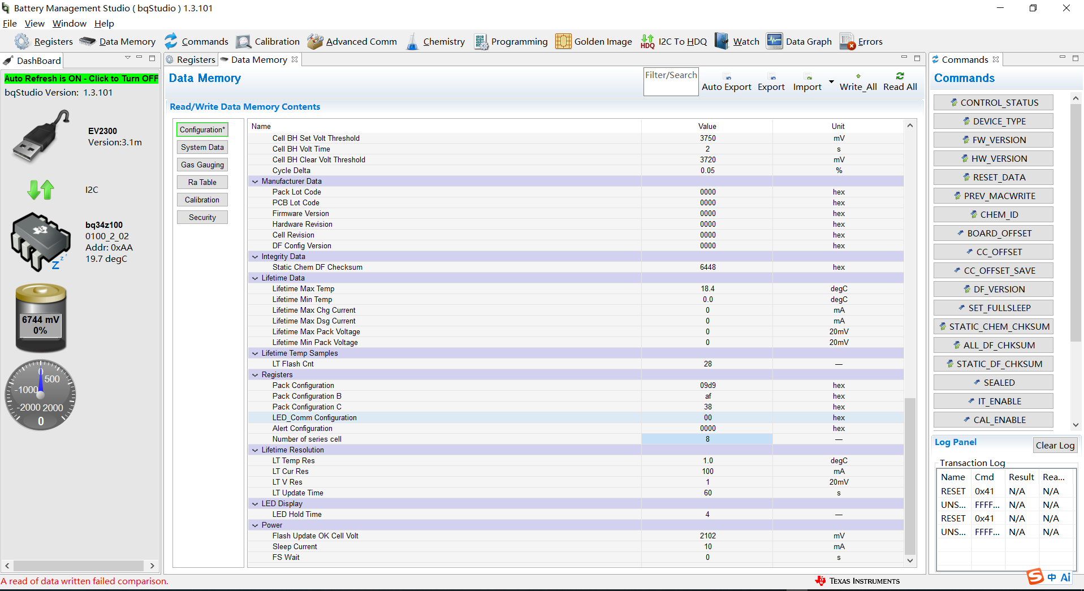
Task: Open Data Memory from the main toolbar
Action: click(118, 41)
